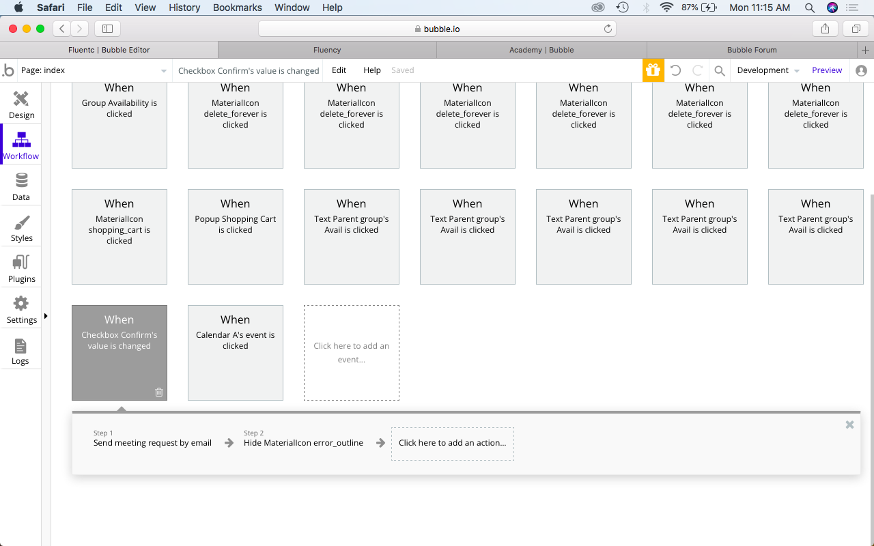Open Siri from the menu bar
The image size is (874, 546).
coord(832,8)
